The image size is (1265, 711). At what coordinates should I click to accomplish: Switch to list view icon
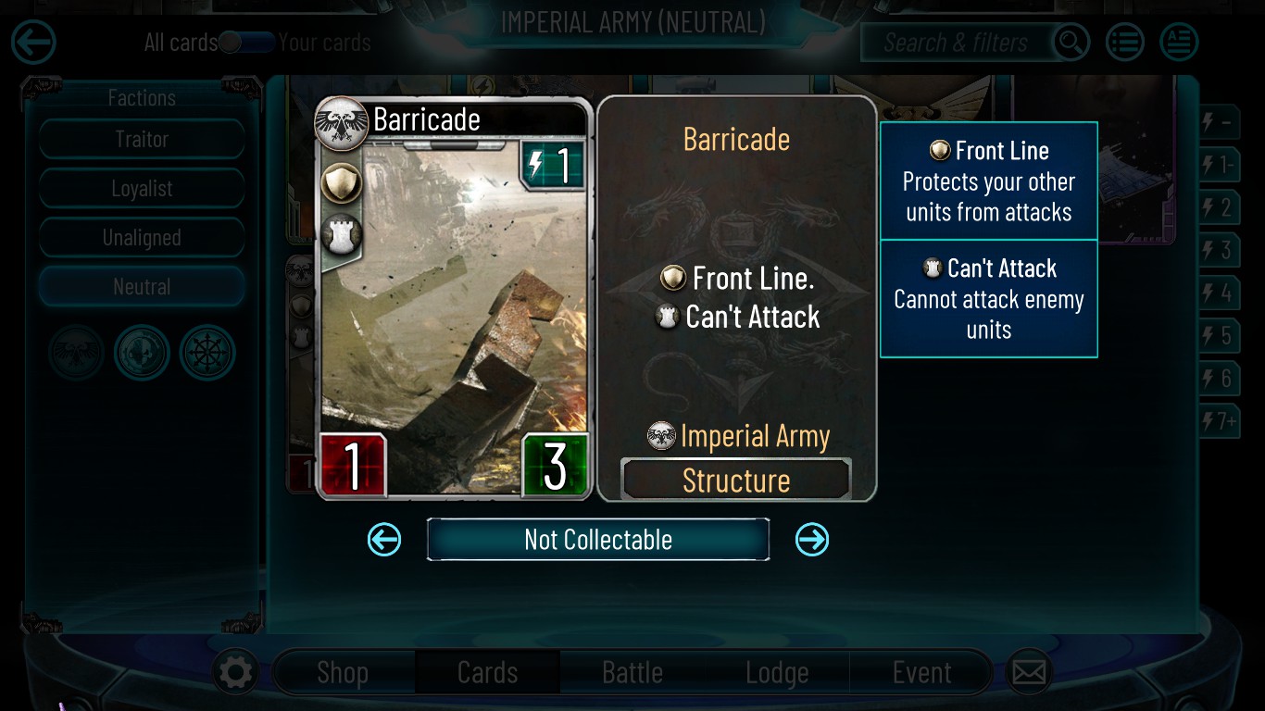(x=1125, y=43)
